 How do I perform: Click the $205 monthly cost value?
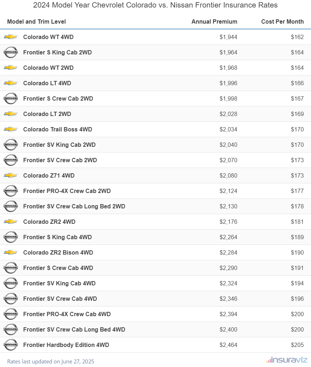coord(297,345)
